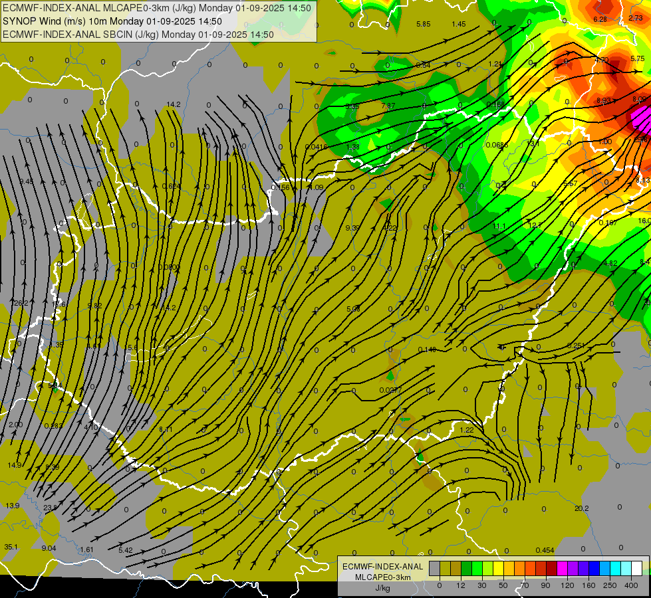
Task: Pick the dark red legend swatch
Action: pyautogui.click(x=551, y=568)
